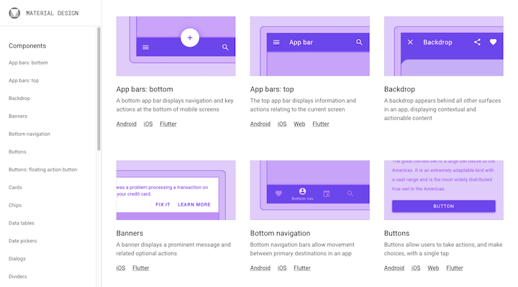The height and width of the screenshot is (287, 518).
Task: Click the Backdrop card title
Action: pyautogui.click(x=399, y=89)
